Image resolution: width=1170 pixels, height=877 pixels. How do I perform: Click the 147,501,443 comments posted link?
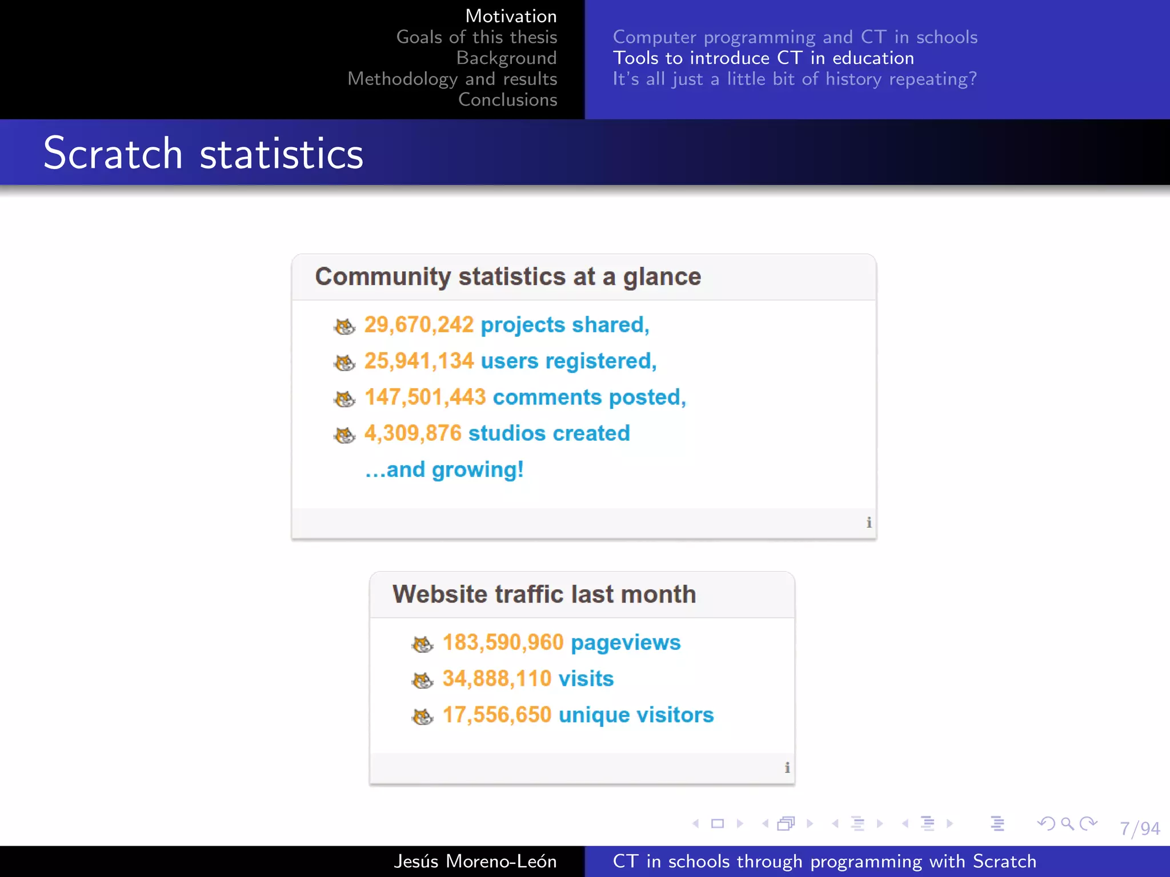(525, 397)
